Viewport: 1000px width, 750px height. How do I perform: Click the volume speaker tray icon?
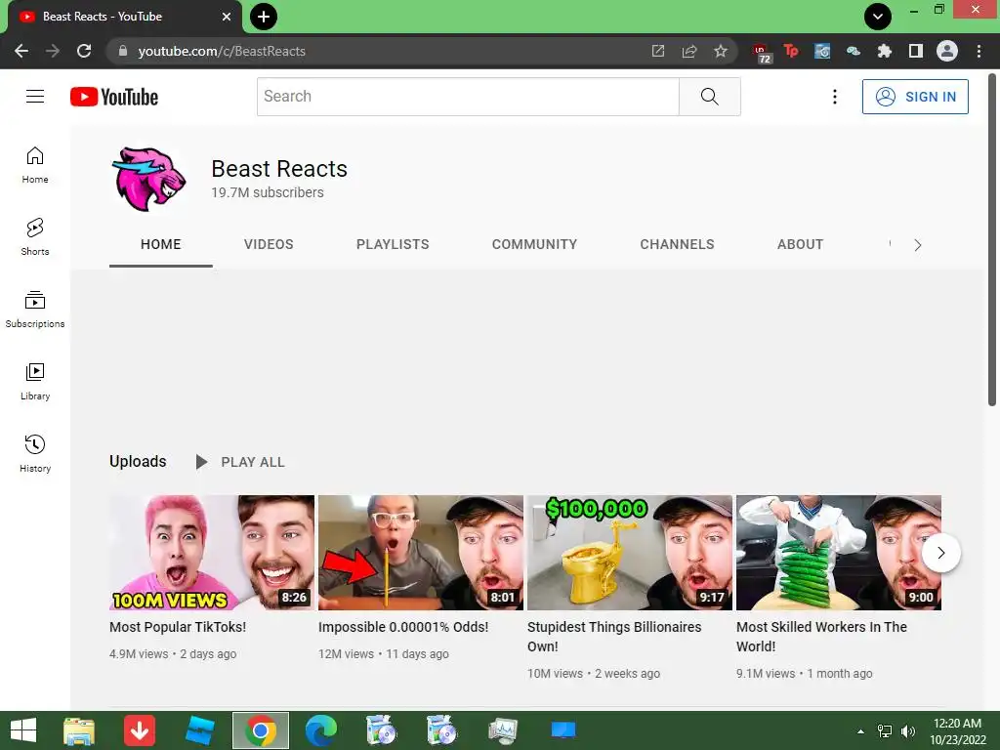pyautogui.click(x=907, y=731)
